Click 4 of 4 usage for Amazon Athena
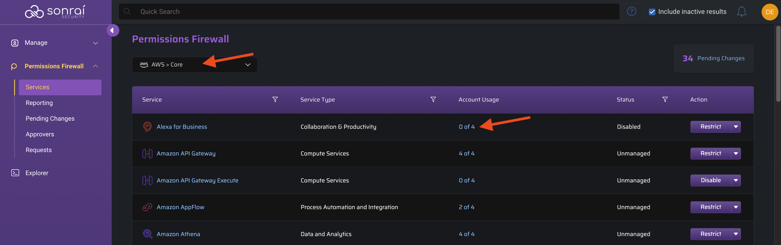Image resolution: width=781 pixels, height=245 pixels. coord(467,234)
